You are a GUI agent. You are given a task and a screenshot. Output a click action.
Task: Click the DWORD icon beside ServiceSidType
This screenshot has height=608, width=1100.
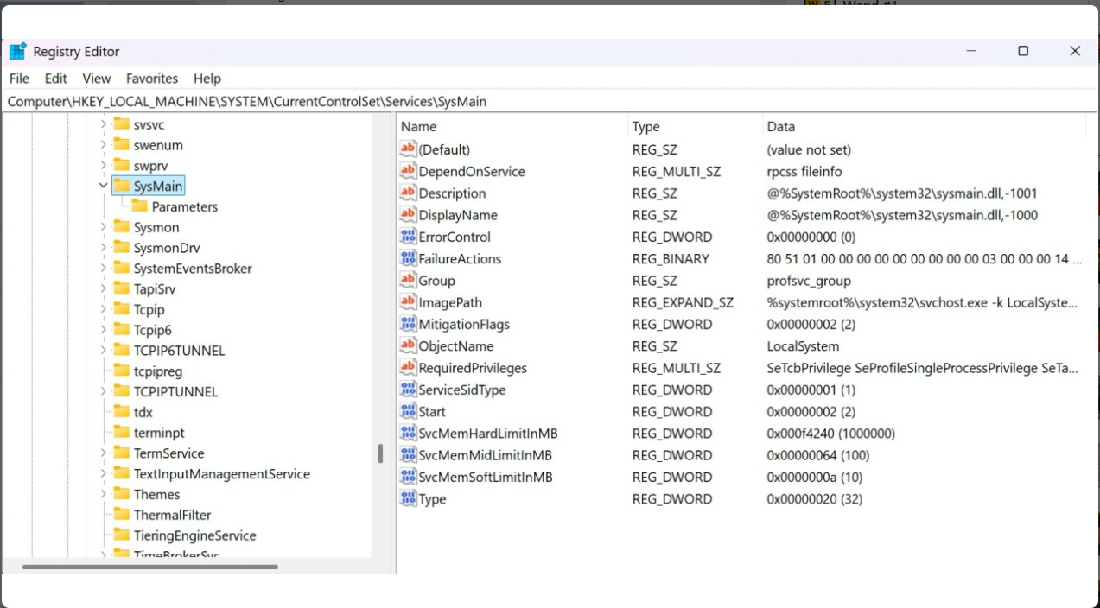[x=409, y=389]
